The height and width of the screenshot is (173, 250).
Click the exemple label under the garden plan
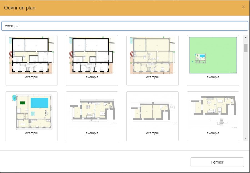click(213, 77)
